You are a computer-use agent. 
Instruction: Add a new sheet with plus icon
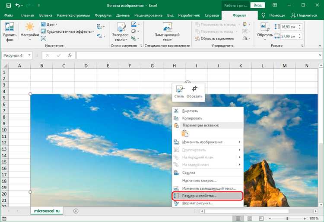[76, 211]
